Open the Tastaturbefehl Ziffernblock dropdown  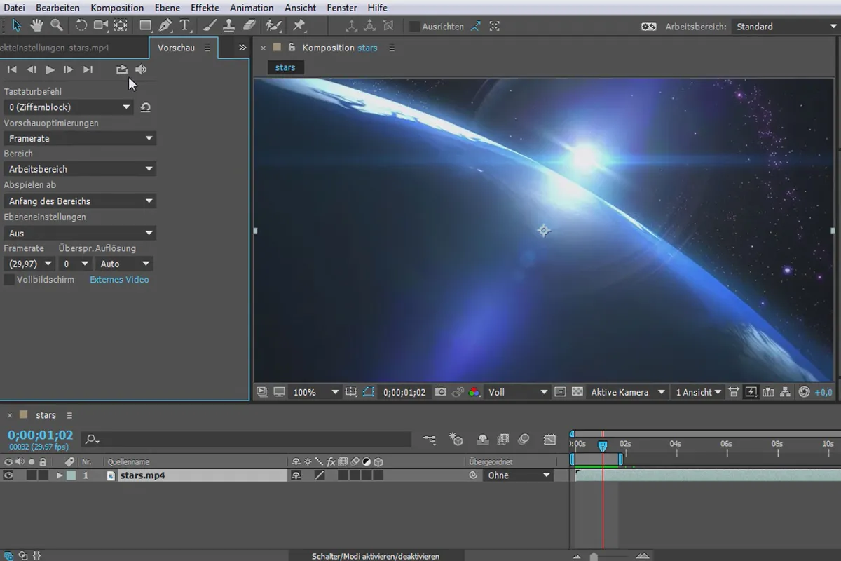pos(69,107)
